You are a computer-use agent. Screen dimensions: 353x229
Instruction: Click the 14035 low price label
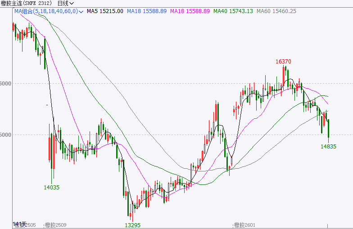[51, 187]
